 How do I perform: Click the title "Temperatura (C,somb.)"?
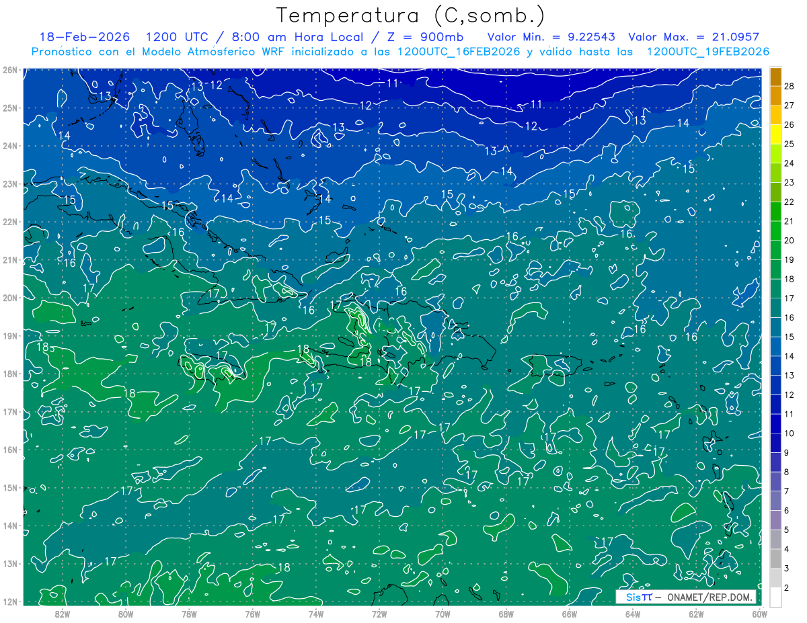click(410, 16)
